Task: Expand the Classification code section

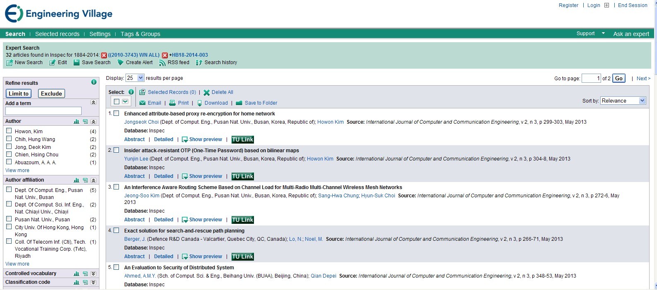Action: (94, 282)
